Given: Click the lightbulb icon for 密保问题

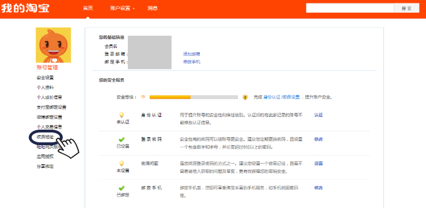Looking at the screenshot, I should [121, 164].
